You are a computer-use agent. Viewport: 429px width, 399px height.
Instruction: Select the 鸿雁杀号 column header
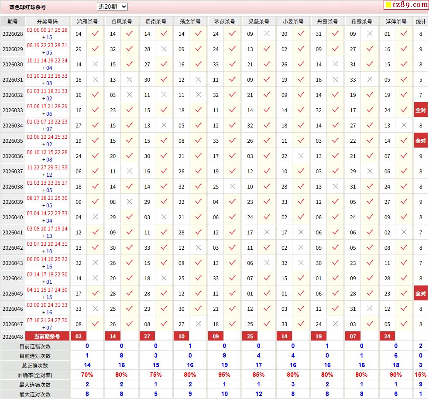coord(87,21)
